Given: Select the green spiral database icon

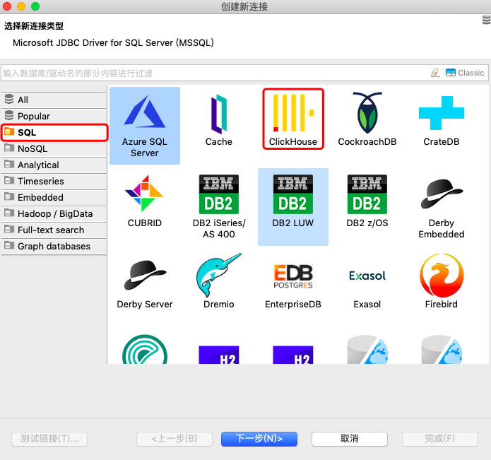Looking at the screenshot, I should coord(145,349).
